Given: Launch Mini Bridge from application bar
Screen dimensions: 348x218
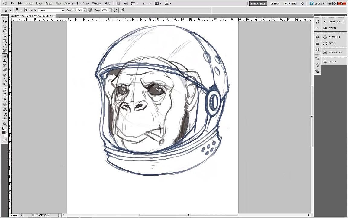Looking at the screenshot, I should pyautogui.click(x=126, y=3).
